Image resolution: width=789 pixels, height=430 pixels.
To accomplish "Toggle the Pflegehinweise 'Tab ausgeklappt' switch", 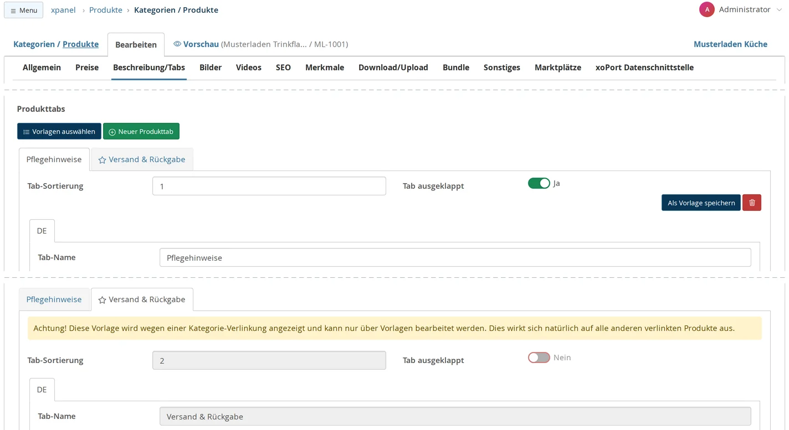I will (x=539, y=183).
